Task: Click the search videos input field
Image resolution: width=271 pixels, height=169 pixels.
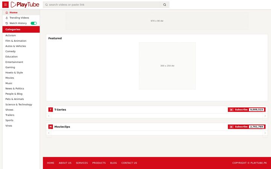Action: coord(102,5)
